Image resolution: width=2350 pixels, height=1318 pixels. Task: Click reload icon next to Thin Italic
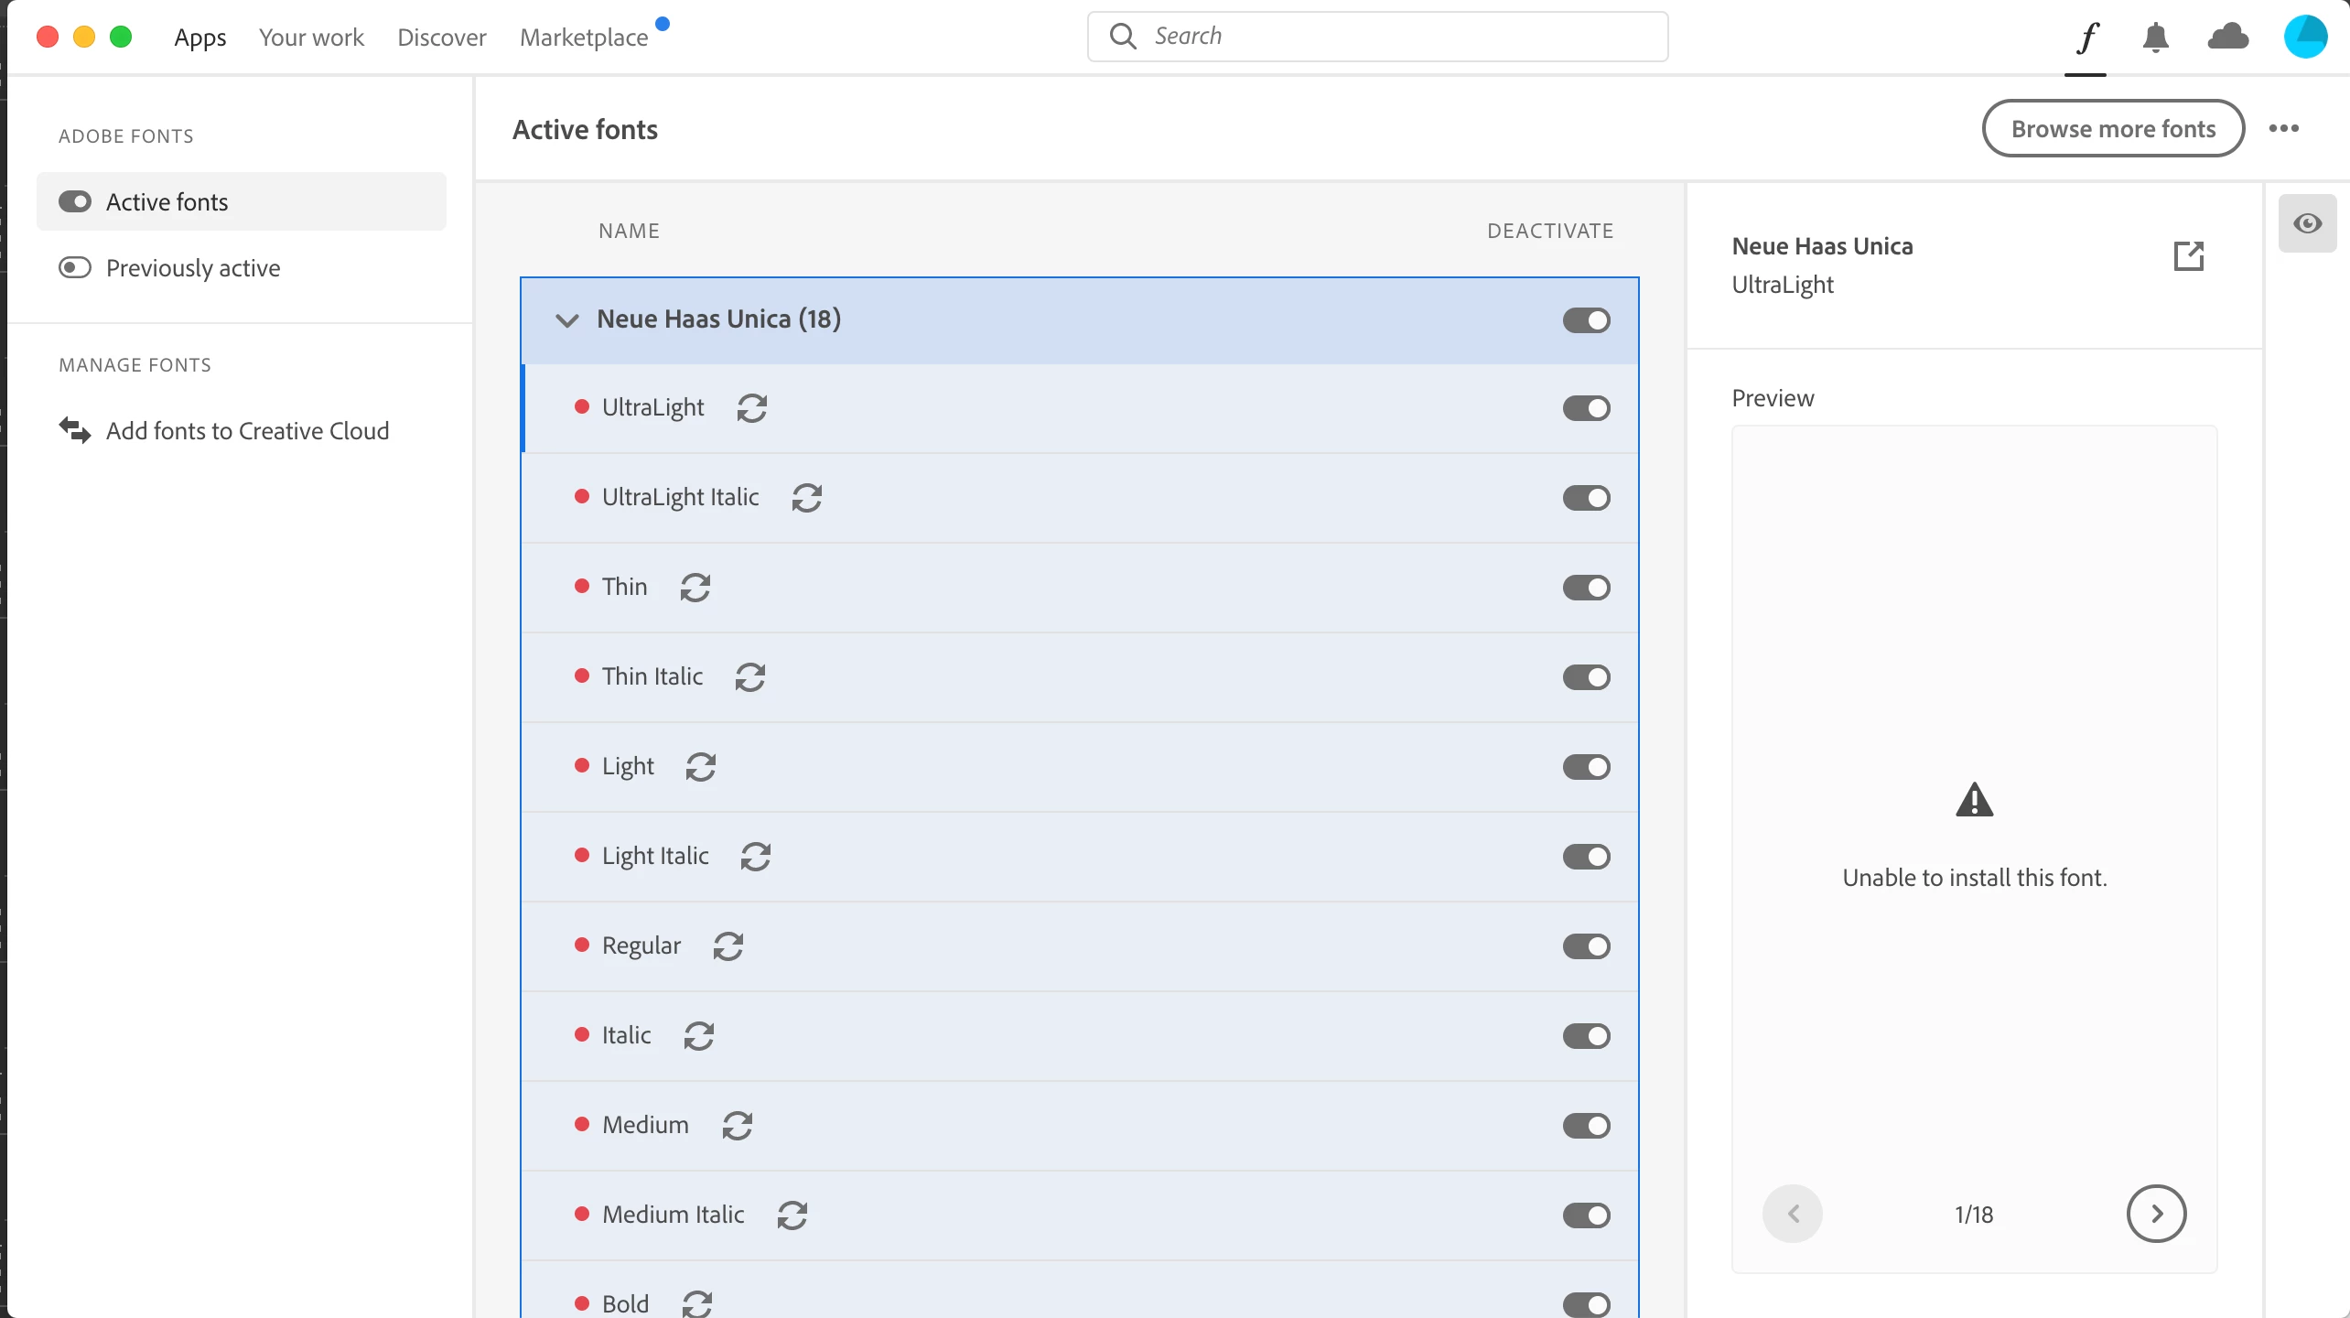(749, 677)
